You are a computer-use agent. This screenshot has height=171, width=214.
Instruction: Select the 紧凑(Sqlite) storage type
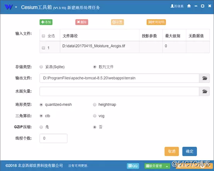coord(41,67)
